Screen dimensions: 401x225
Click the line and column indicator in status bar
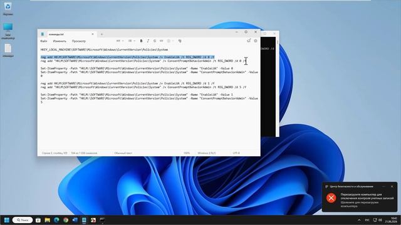[55, 153]
